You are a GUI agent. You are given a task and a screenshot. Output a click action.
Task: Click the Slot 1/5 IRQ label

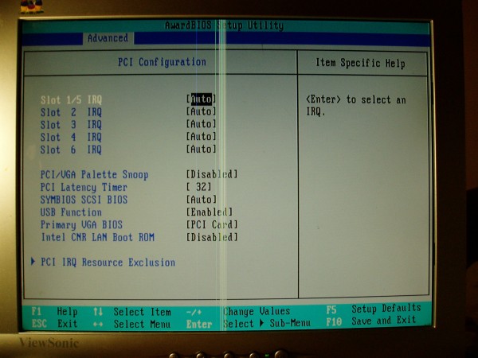click(71, 99)
